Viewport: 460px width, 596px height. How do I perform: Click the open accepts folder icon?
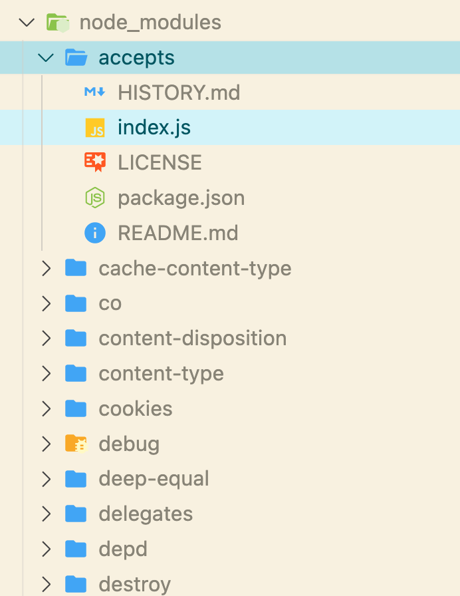point(76,57)
